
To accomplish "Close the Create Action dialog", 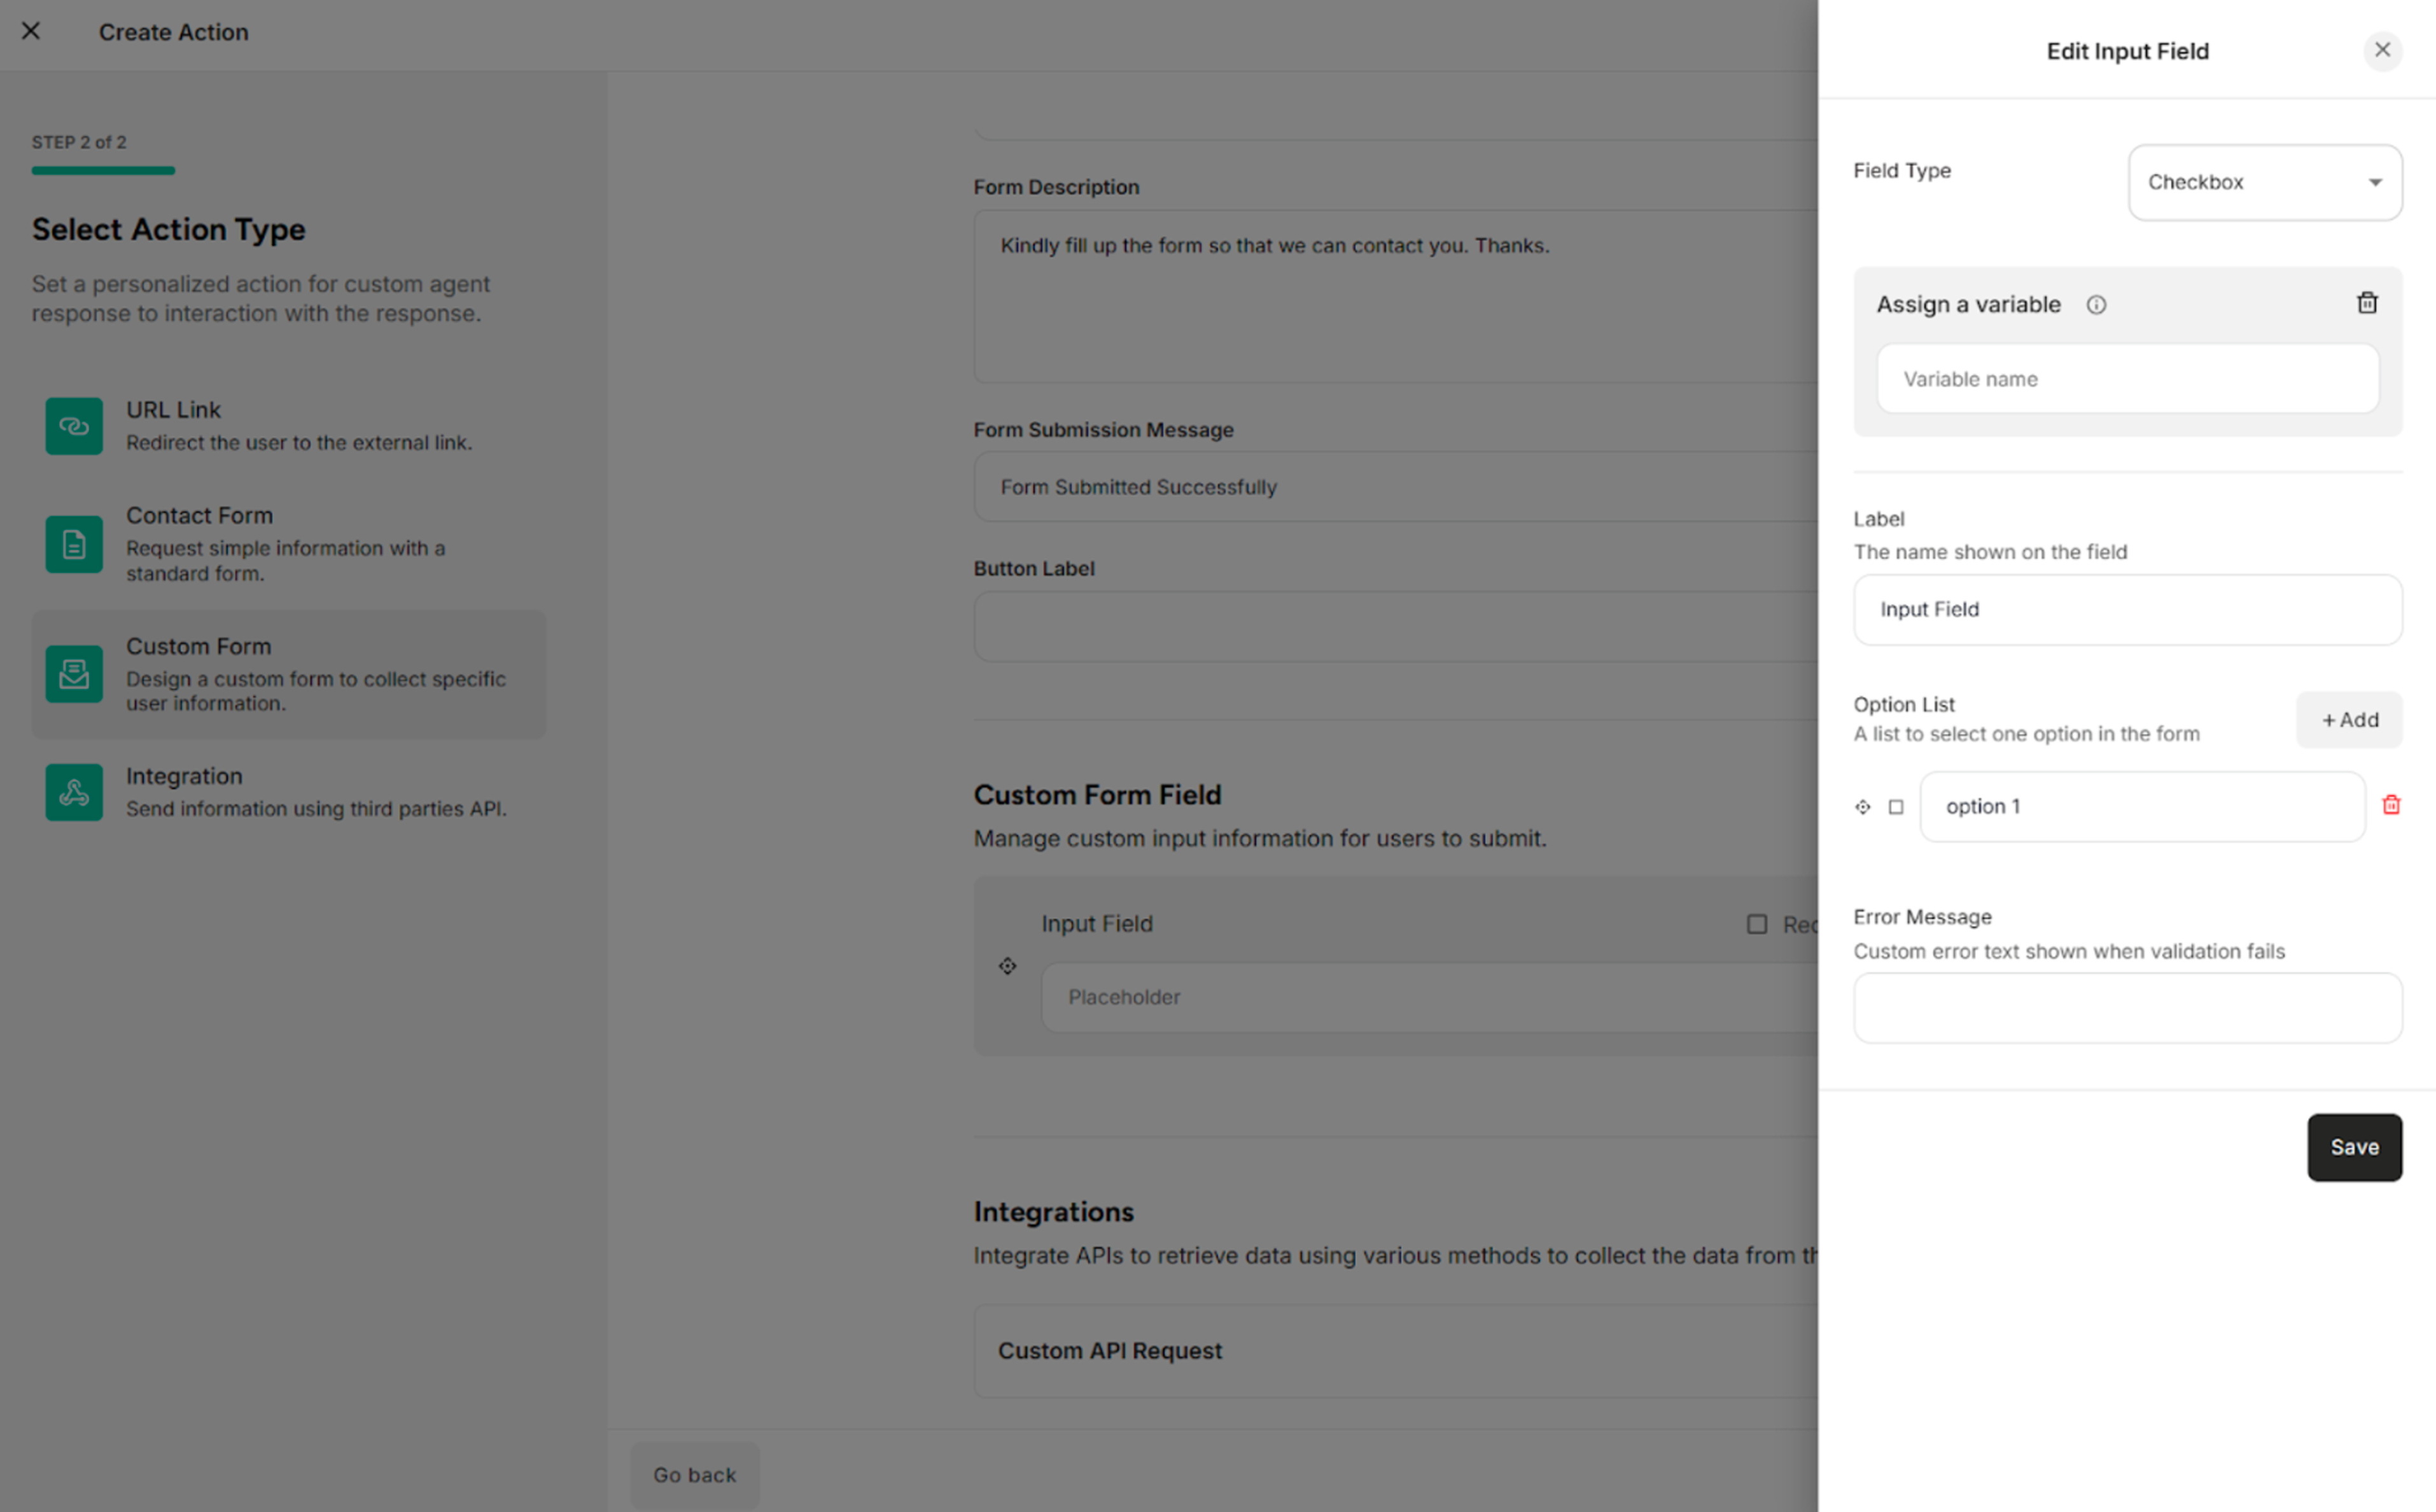I will pos(31,31).
